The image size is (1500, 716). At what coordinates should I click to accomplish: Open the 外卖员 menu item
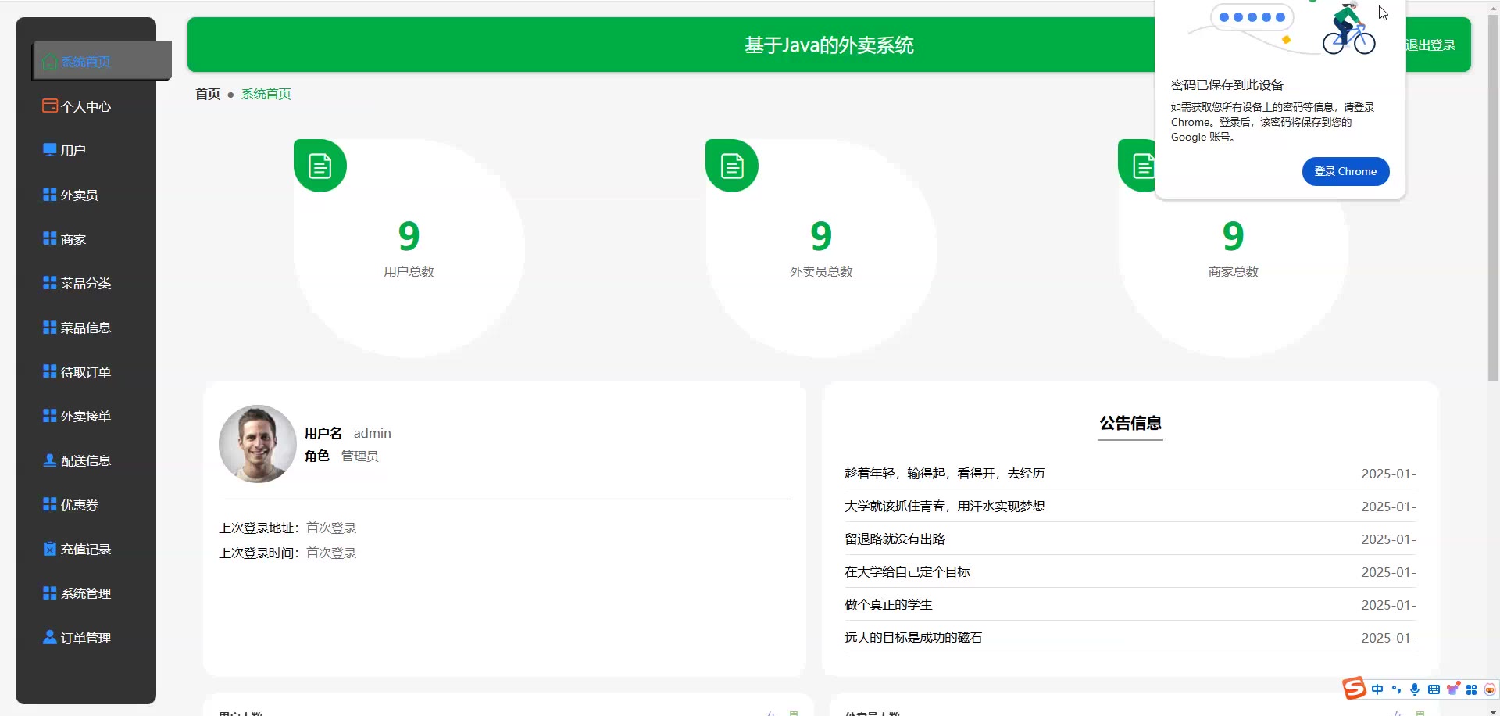point(79,195)
